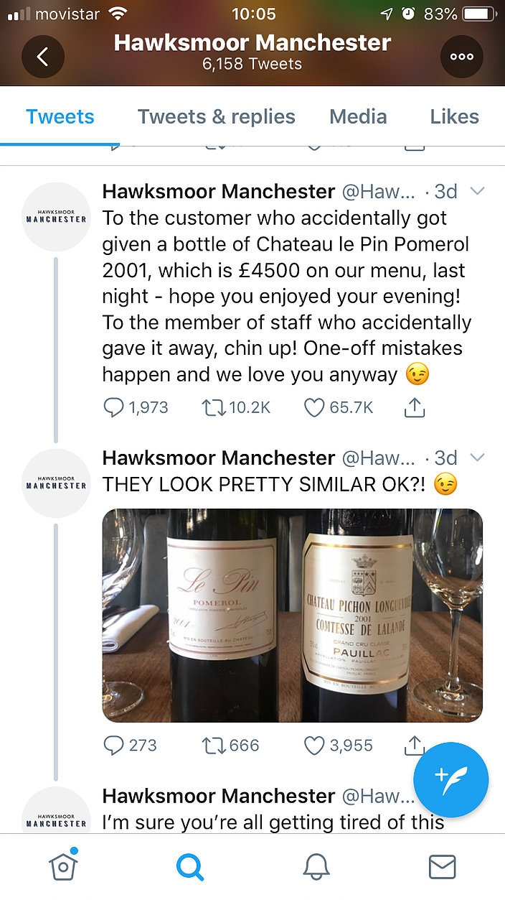505x900 pixels.
Task: Open the Messages envelope
Action: [x=442, y=867]
